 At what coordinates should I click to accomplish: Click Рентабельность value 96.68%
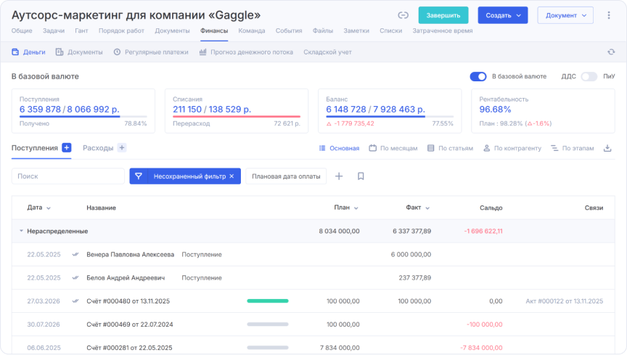(x=495, y=110)
